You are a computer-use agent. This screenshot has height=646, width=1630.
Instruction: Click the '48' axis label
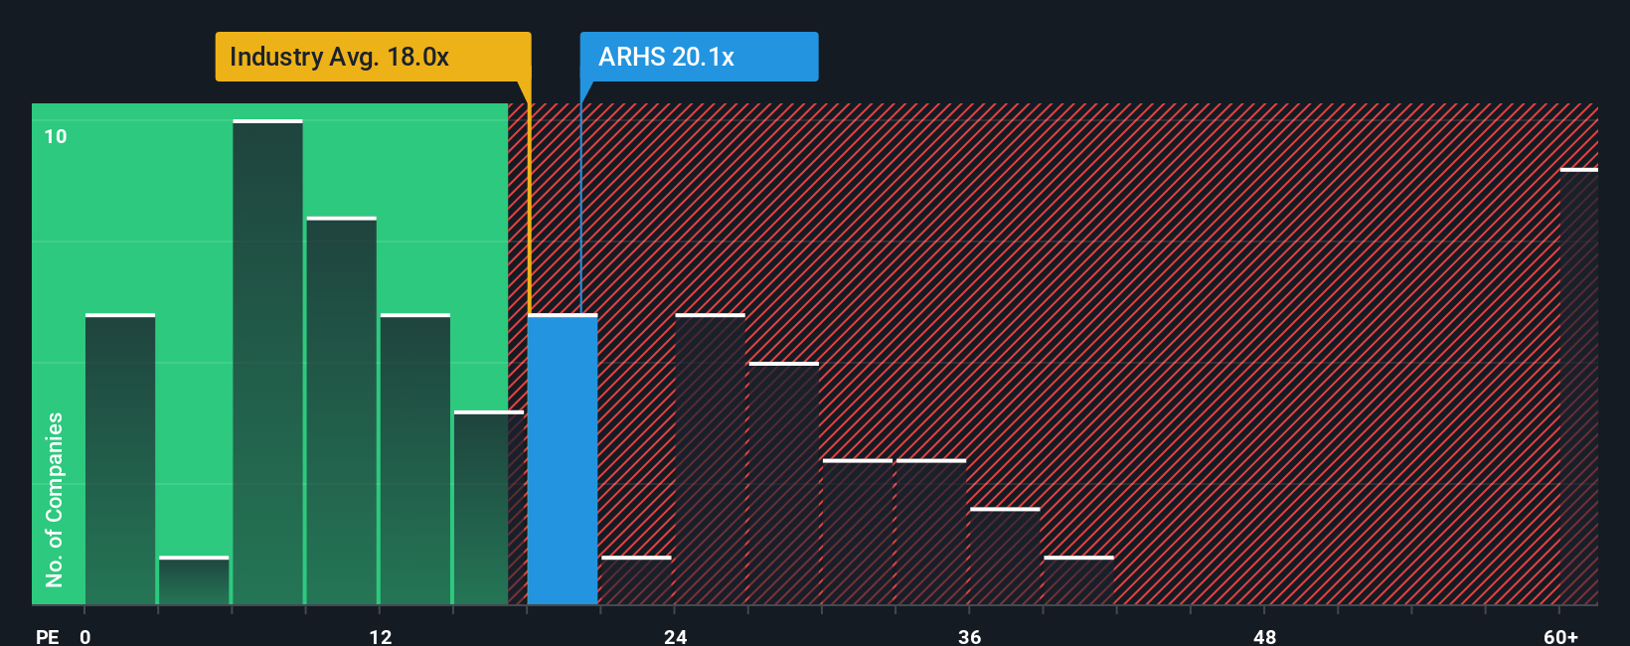click(1264, 636)
